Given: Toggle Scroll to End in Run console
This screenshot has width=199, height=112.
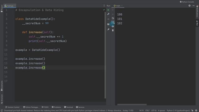Looking at the screenshot, I should (113, 22).
